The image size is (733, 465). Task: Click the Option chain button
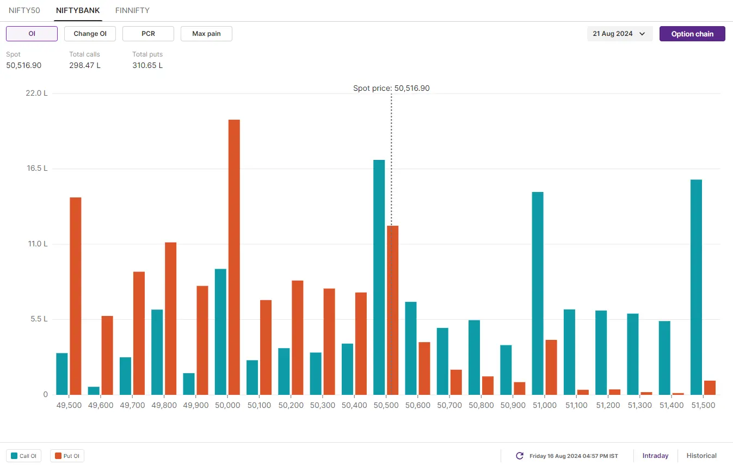[692, 34]
